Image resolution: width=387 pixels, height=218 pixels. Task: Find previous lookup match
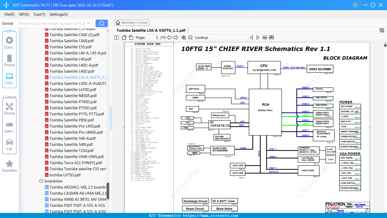click(x=251, y=38)
